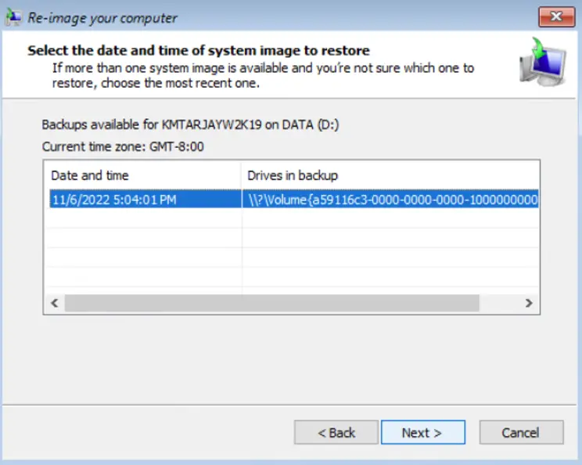Close the Re-image your computer dialog
The width and height of the screenshot is (582, 465).
click(555, 17)
